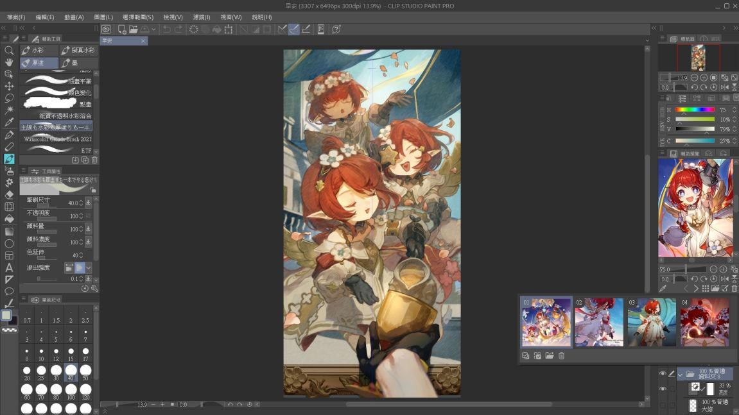Image resolution: width=739 pixels, height=415 pixels.
Task: Open the dropdown arrow beside the Save icon
Action: tap(153, 30)
